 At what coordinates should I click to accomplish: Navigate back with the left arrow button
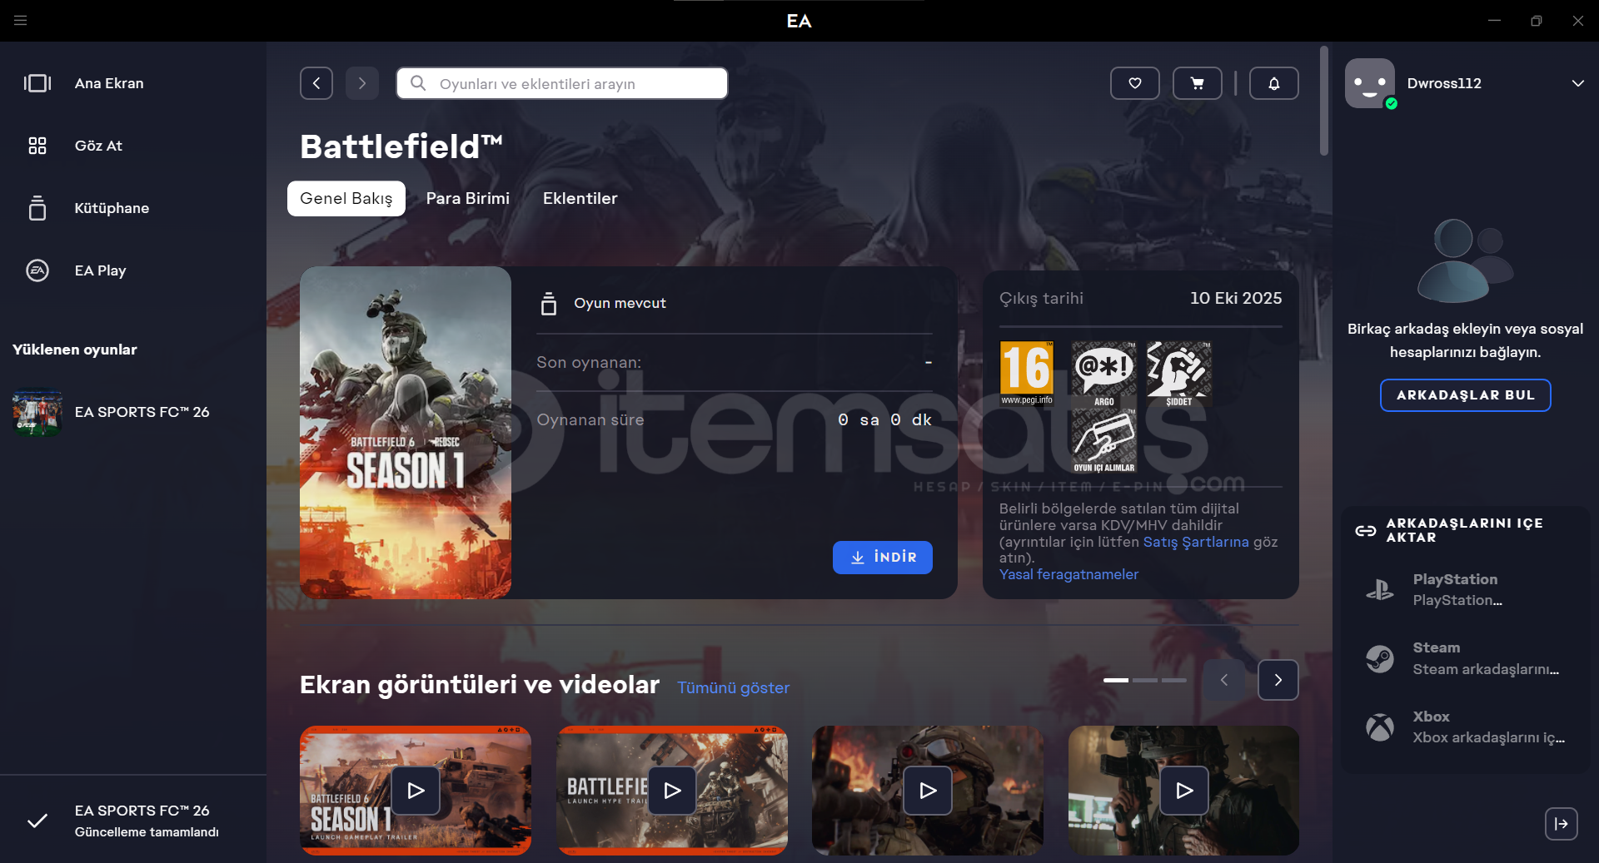316,83
